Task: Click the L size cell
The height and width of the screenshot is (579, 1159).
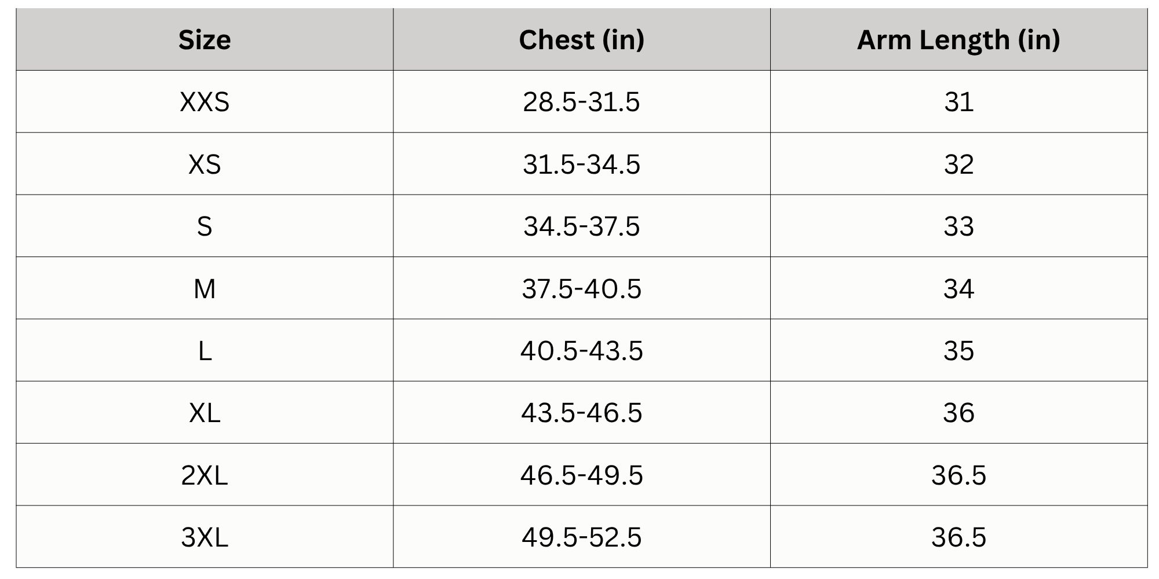Action: coord(205,351)
